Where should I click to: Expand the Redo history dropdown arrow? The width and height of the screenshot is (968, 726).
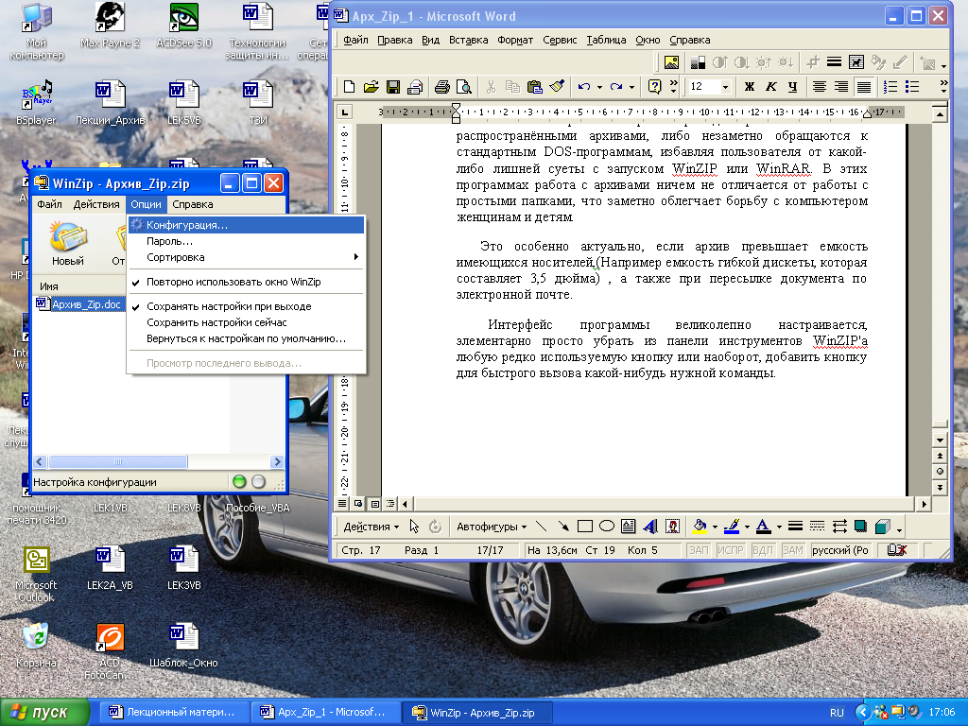point(631,87)
